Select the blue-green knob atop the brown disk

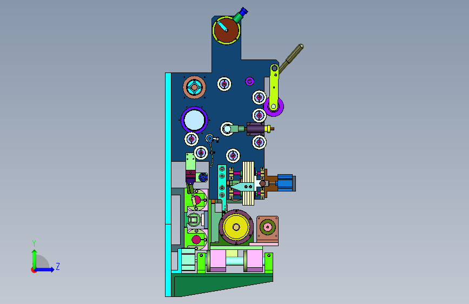[241, 15]
